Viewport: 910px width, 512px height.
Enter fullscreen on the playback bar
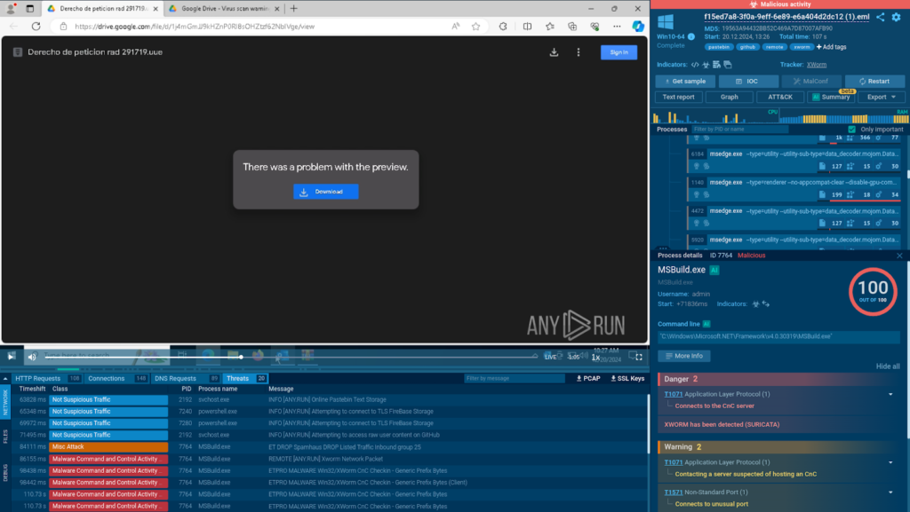(x=638, y=357)
